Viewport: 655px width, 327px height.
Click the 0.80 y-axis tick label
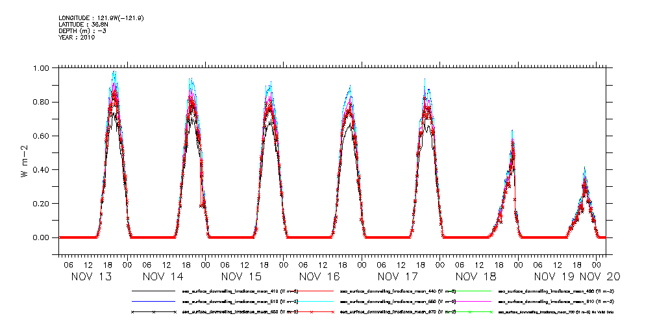click(42, 102)
